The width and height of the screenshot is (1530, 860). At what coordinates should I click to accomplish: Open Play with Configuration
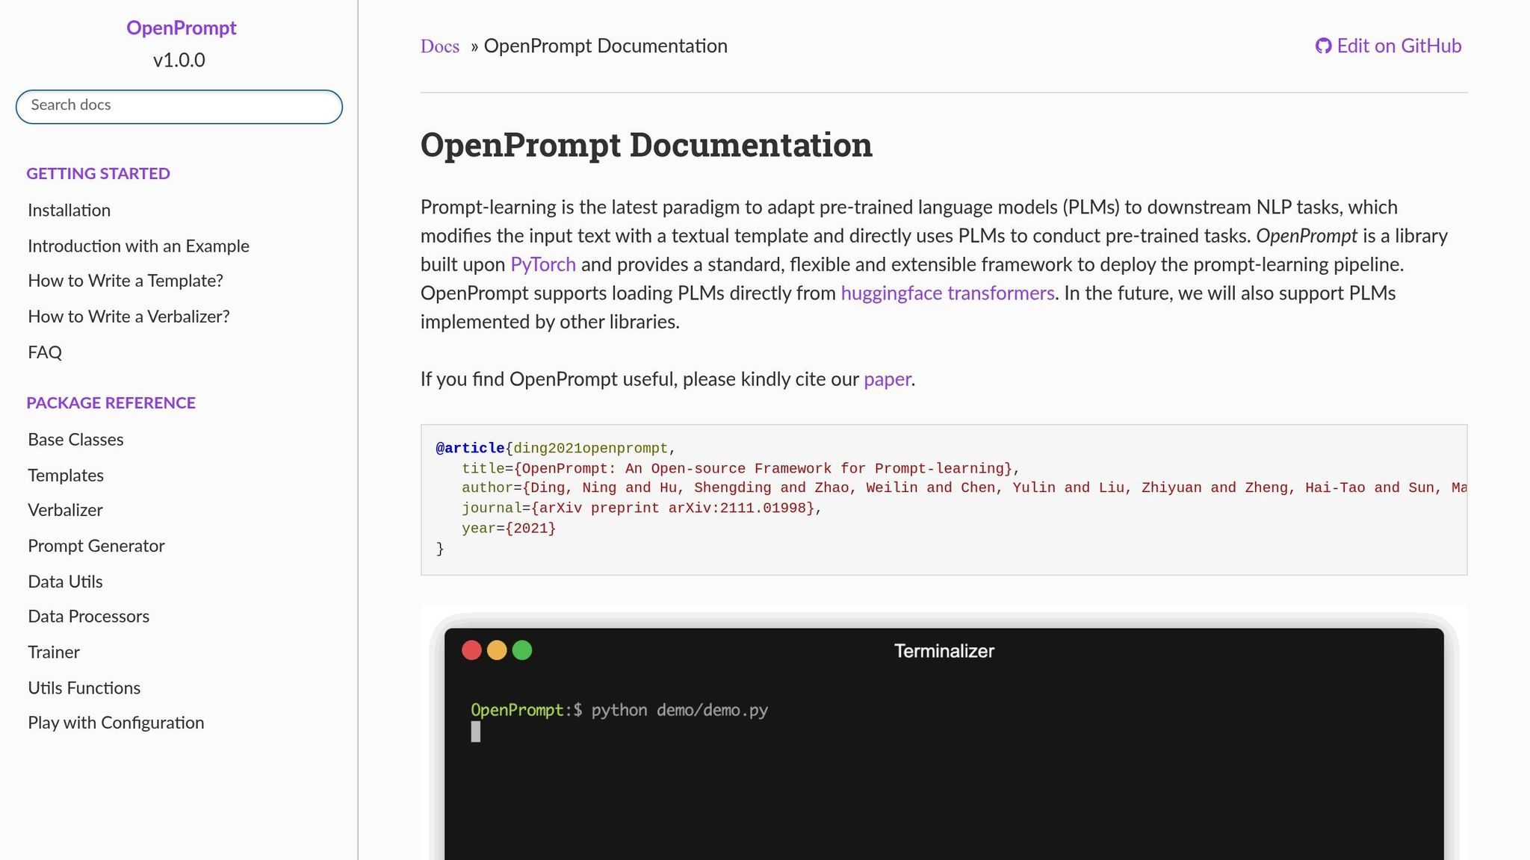[116, 723]
